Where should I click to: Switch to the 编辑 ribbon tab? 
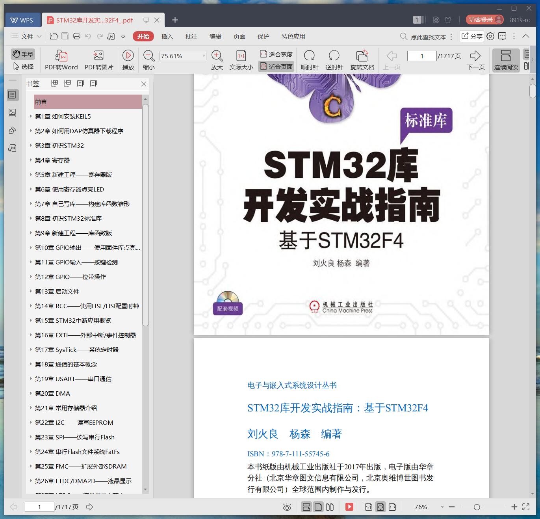point(215,36)
